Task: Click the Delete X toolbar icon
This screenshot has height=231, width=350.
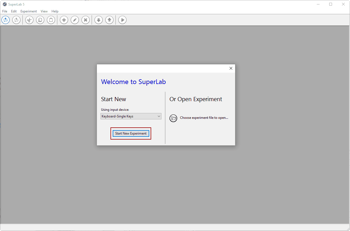Action: [86, 20]
